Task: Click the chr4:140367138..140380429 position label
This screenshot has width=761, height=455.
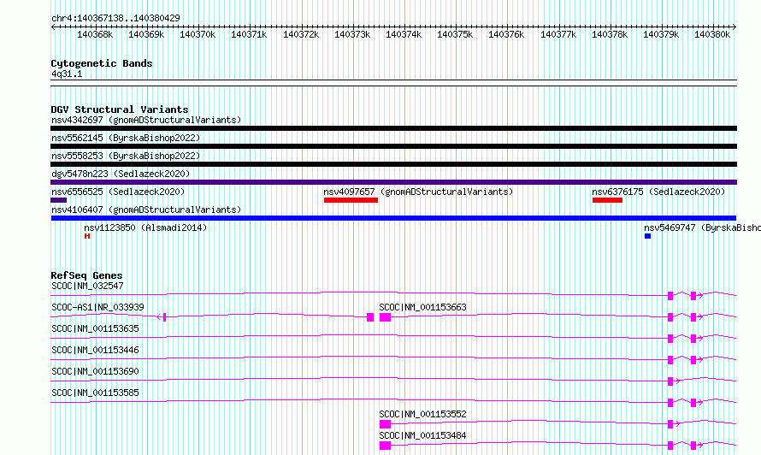Action: point(115,18)
